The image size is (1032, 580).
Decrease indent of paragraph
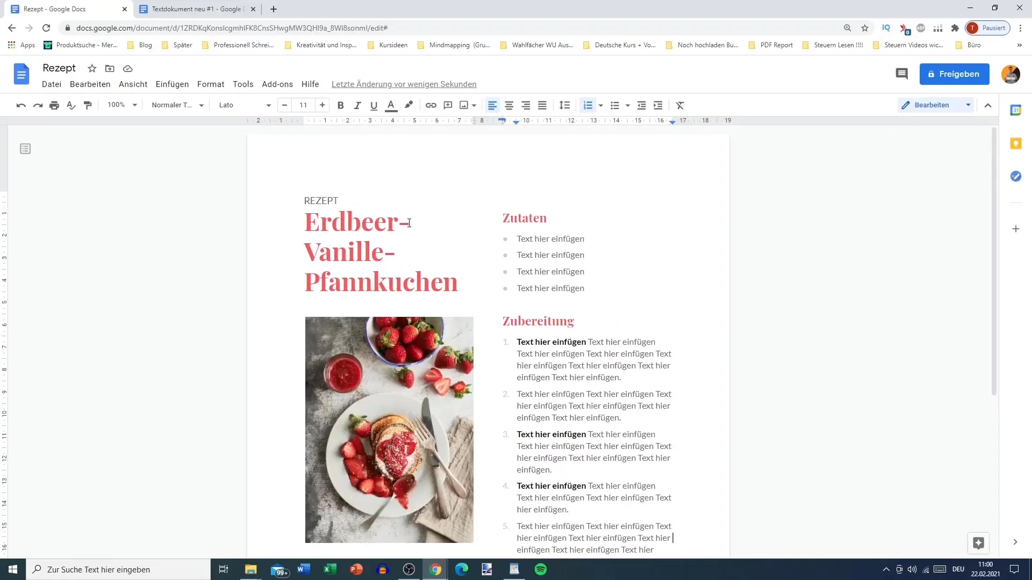tap(641, 105)
